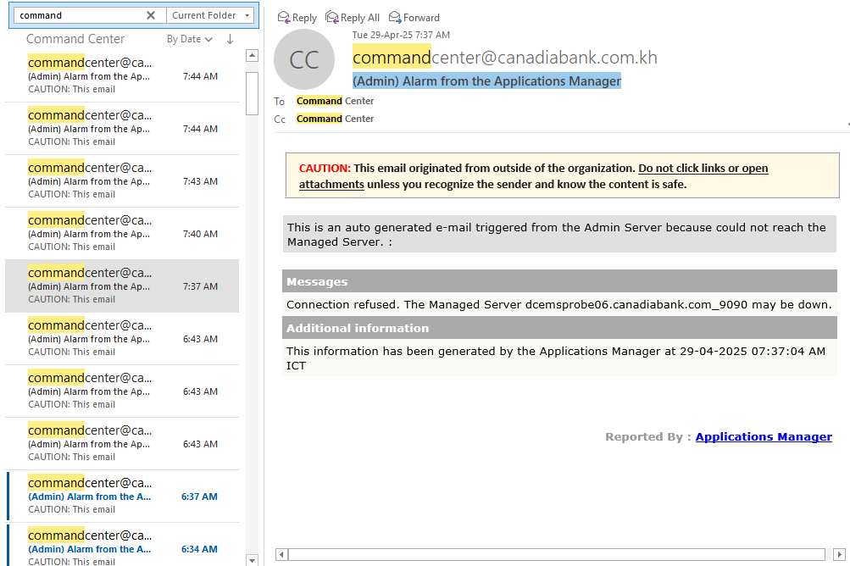Click the Messages section header
Image resolution: width=850 pixels, height=566 pixels.
point(559,281)
